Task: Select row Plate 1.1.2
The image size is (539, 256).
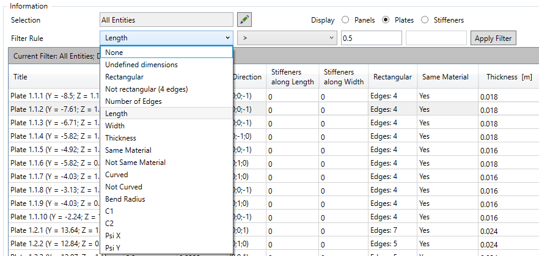Action: click(54, 109)
